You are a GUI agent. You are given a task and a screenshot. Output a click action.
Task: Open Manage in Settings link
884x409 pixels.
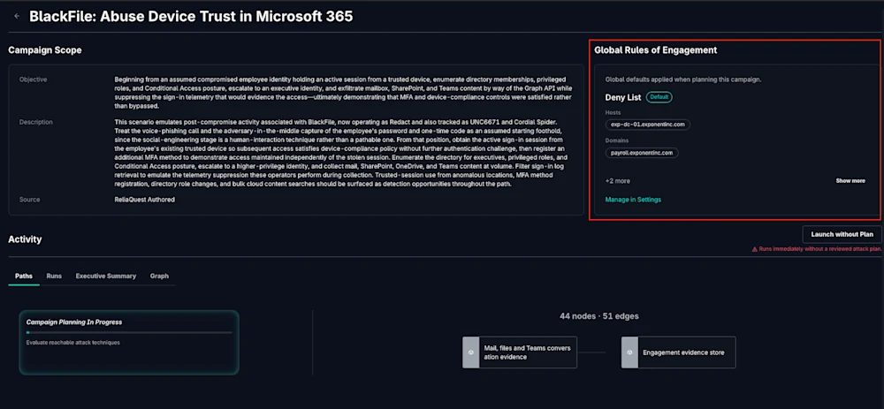633,200
